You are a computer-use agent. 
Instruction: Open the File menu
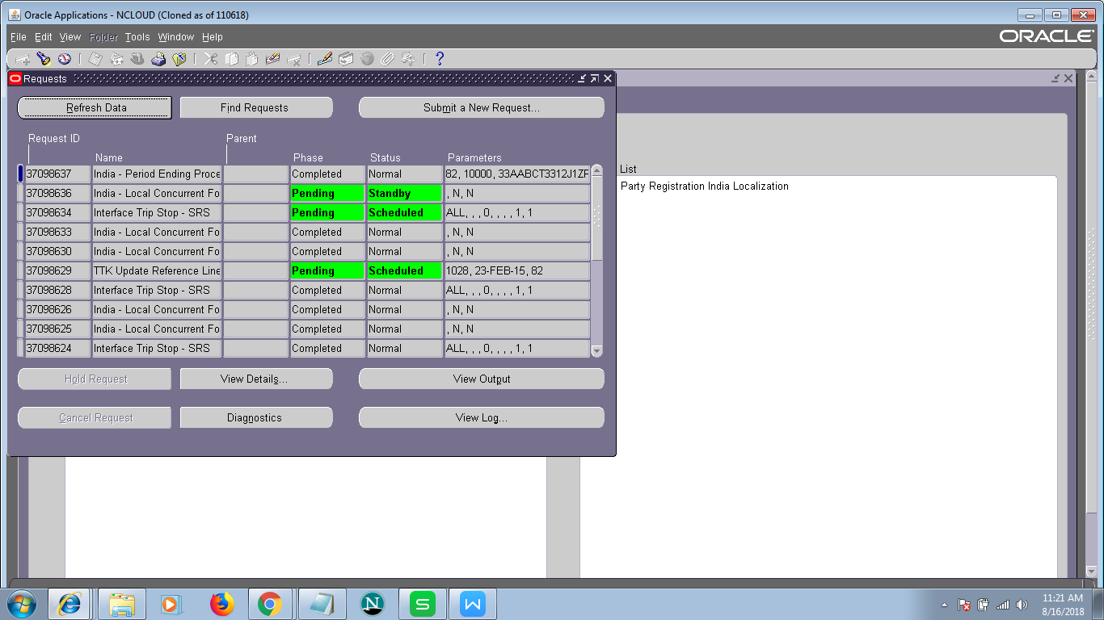pyautogui.click(x=18, y=37)
